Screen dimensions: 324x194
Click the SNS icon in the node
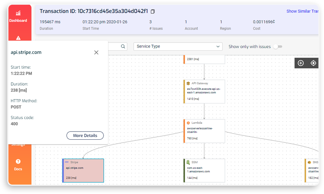click(309, 162)
